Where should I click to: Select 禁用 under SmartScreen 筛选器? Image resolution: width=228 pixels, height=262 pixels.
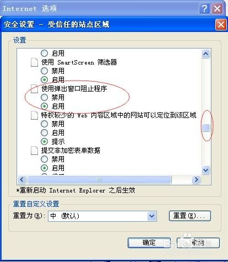(44, 71)
